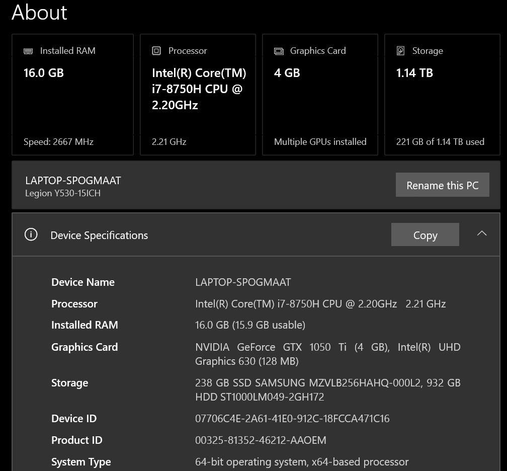
Task: Click the Processor chip icon
Action: pyautogui.click(x=155, y=50)
